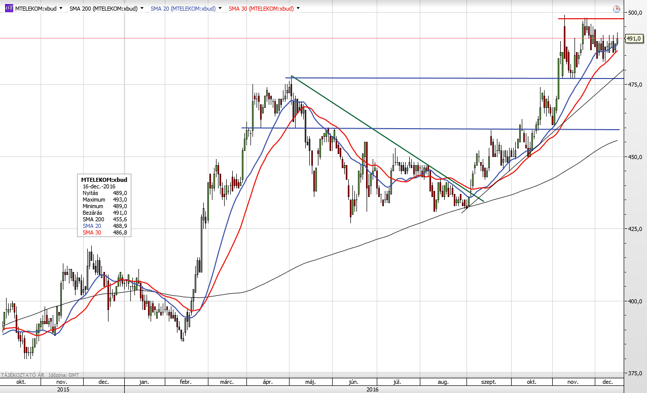Select the SMA 200 (MTELEKOM:xbud) legend label
Viewport: 647px width, 393px height.
(x=103, y=9)
